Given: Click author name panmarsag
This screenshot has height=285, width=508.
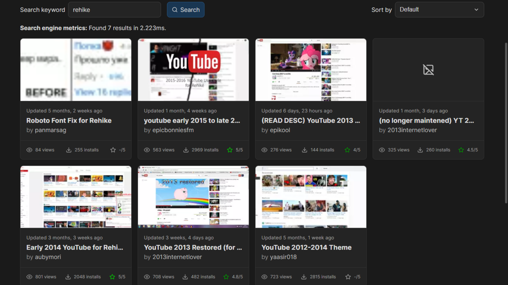Looking at the screenshot, I should (x=50, y=130).
